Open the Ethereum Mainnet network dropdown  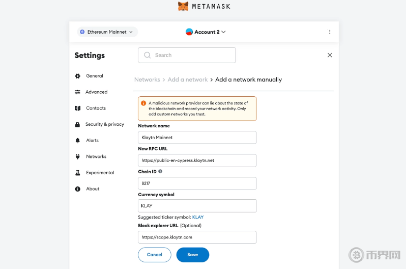[107, 32]
